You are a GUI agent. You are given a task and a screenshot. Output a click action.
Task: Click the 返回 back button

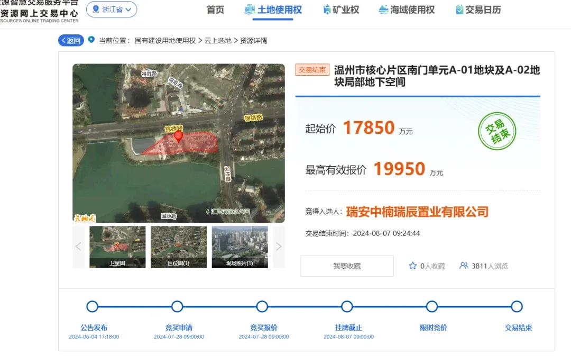click(x=71, y=40)
